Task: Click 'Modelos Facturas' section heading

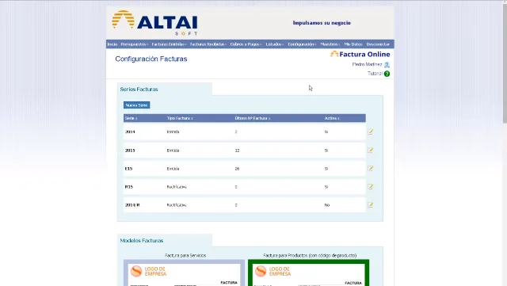Action: pos(142,241)
